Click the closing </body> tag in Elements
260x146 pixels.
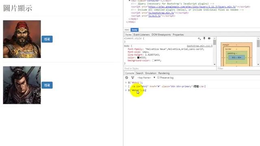pos(133,19)
